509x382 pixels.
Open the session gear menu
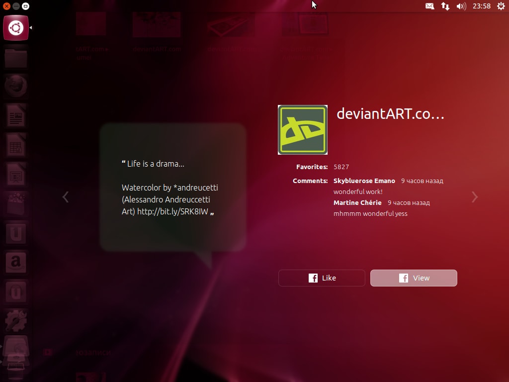coord(501,6)
